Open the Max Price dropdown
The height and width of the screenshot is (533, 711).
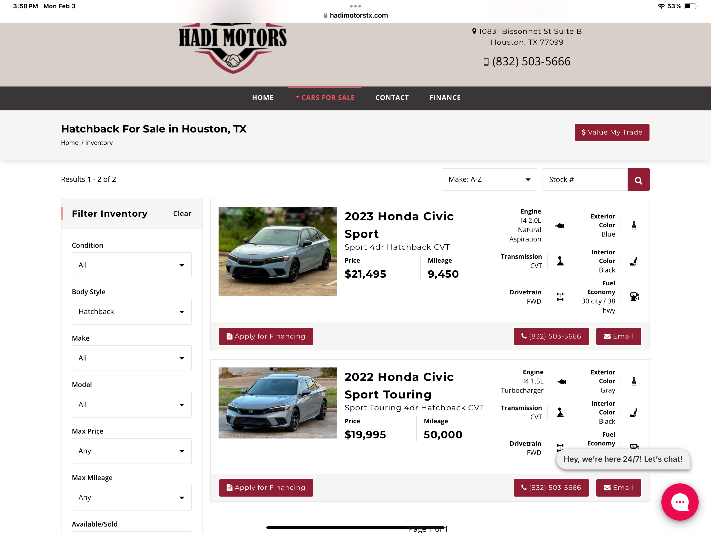[x=132, y=451]
